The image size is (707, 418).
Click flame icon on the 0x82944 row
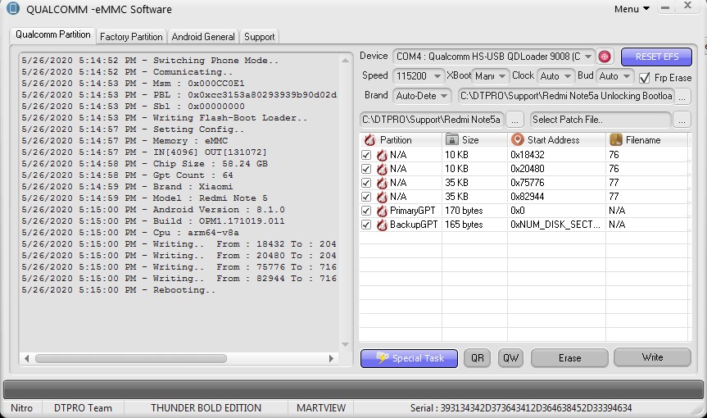coord(382,197)
